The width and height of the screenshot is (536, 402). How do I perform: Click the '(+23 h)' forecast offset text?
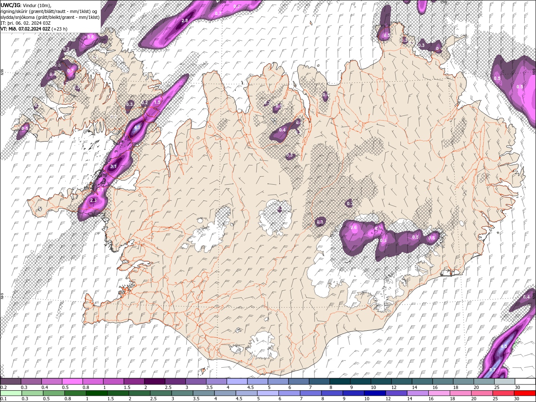59,29
